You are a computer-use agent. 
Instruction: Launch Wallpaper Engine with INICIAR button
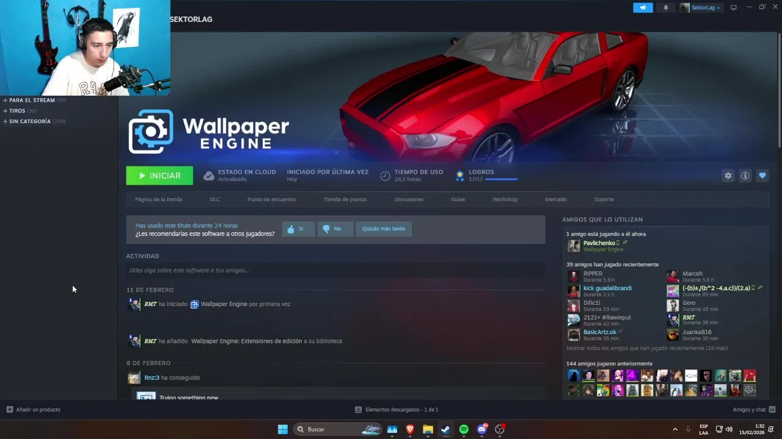click(159, 176)
